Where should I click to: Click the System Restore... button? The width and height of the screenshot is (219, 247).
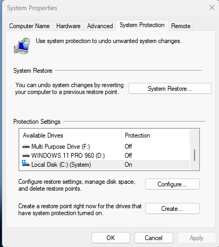click(x=170, y=89)
